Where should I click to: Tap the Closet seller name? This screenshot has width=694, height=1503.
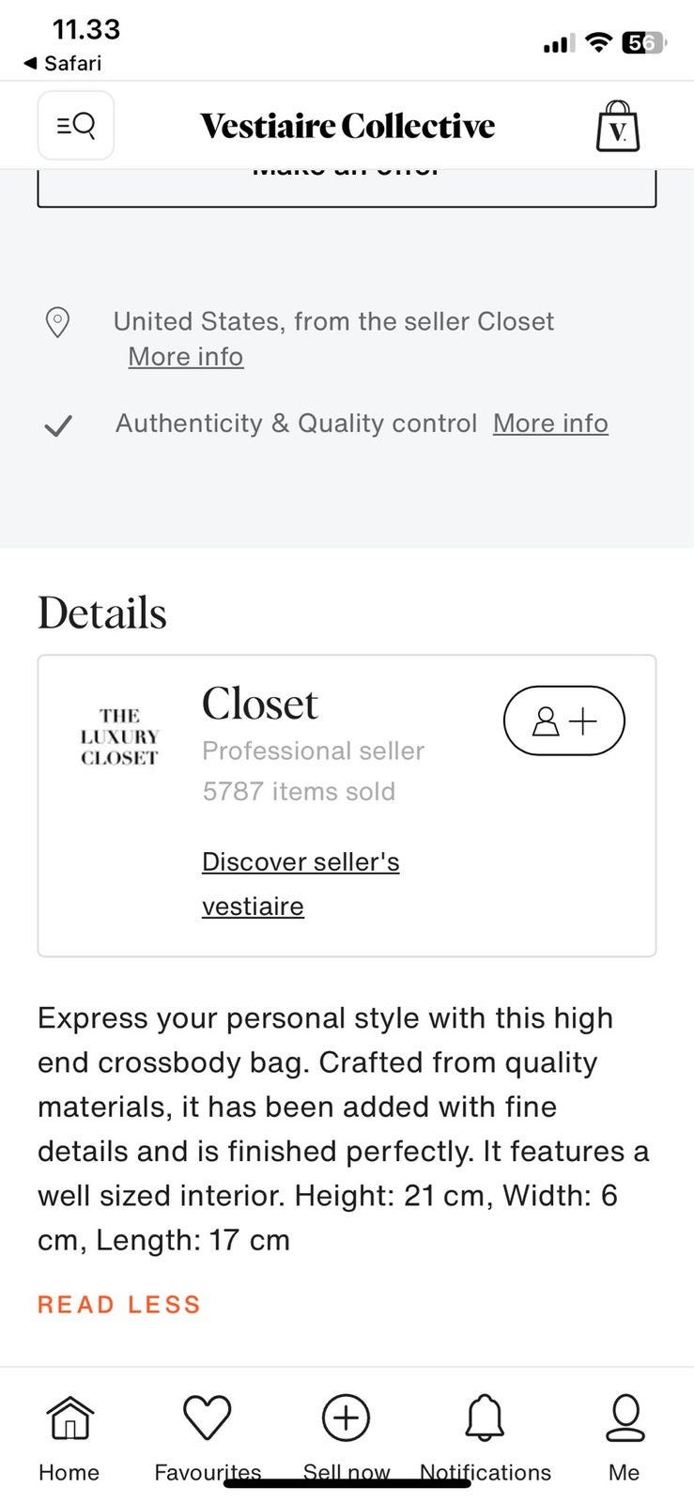260,705
